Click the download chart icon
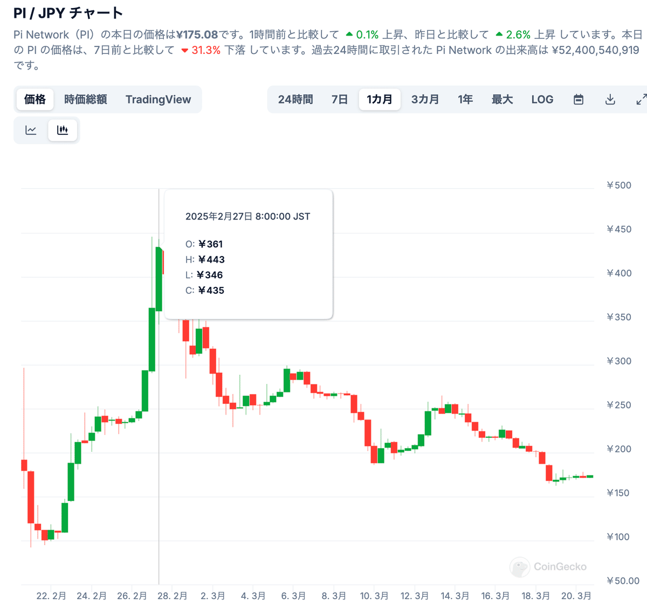Viewport: 647px width, 606px height. point(610,99)
